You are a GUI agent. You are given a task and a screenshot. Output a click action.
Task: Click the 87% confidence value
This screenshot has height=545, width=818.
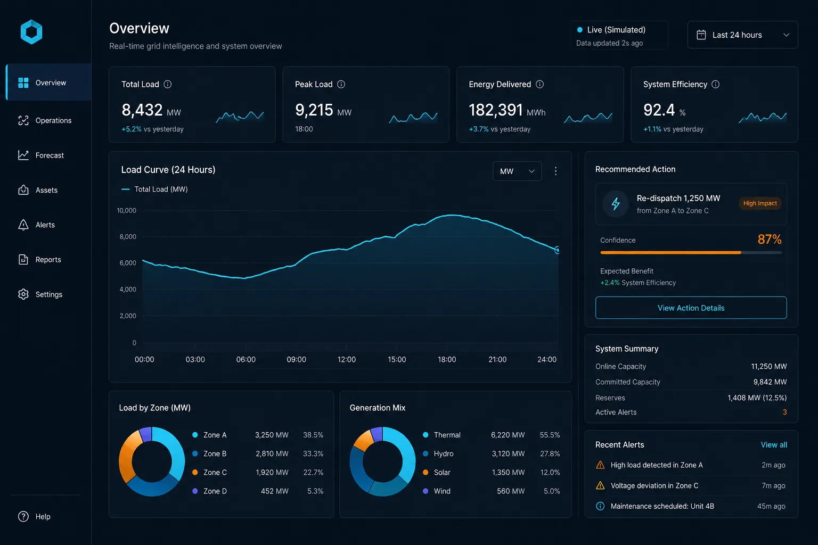click(770, 240)
